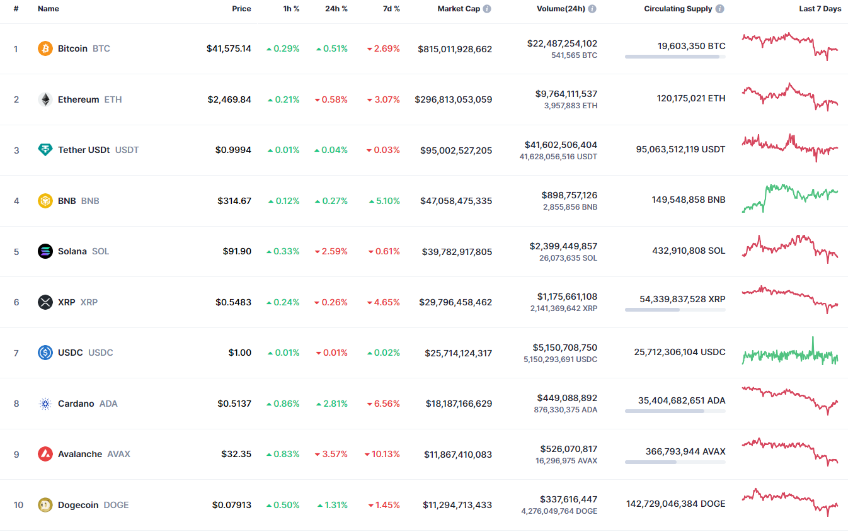The width and height of the screenshot is (853, 532).
Task: Click the Market Cap info icon
Action: (x=487, y=9)
